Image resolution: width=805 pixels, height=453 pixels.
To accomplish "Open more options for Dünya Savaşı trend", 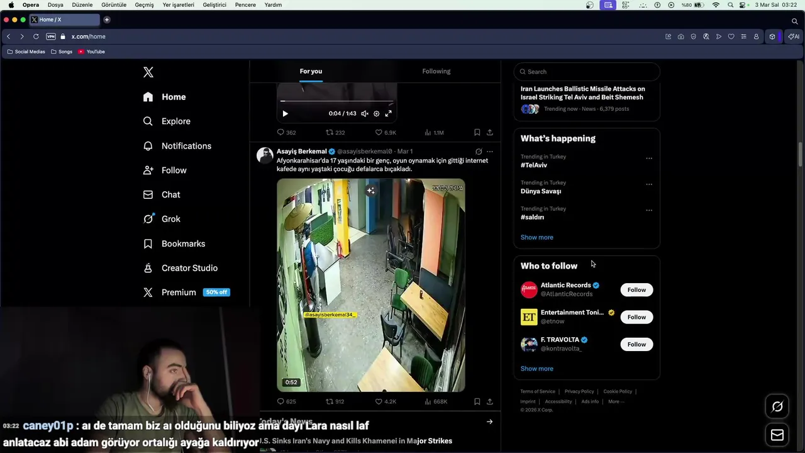I will 649,184.
